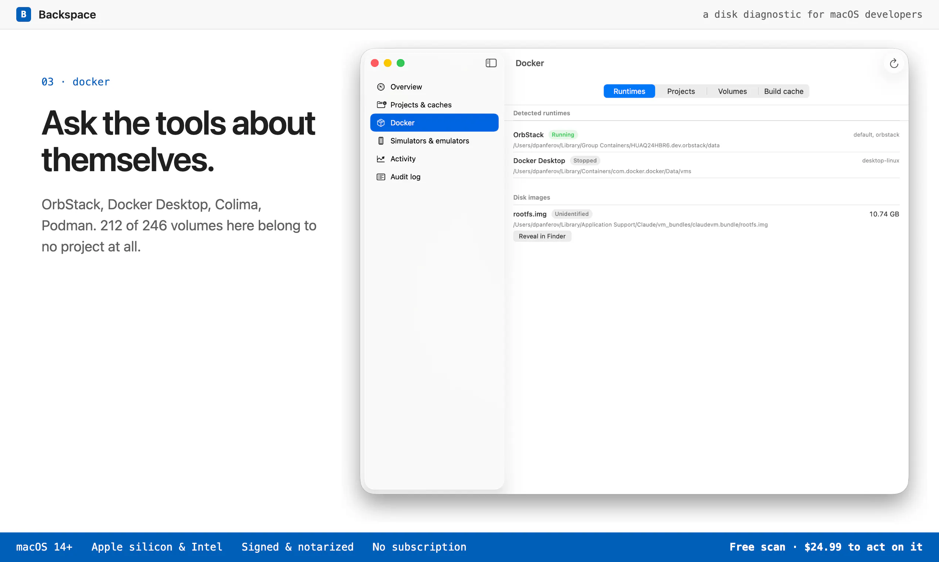Click the 'desktop-linux' context label
939x562 pixels.
click(880, 160)
